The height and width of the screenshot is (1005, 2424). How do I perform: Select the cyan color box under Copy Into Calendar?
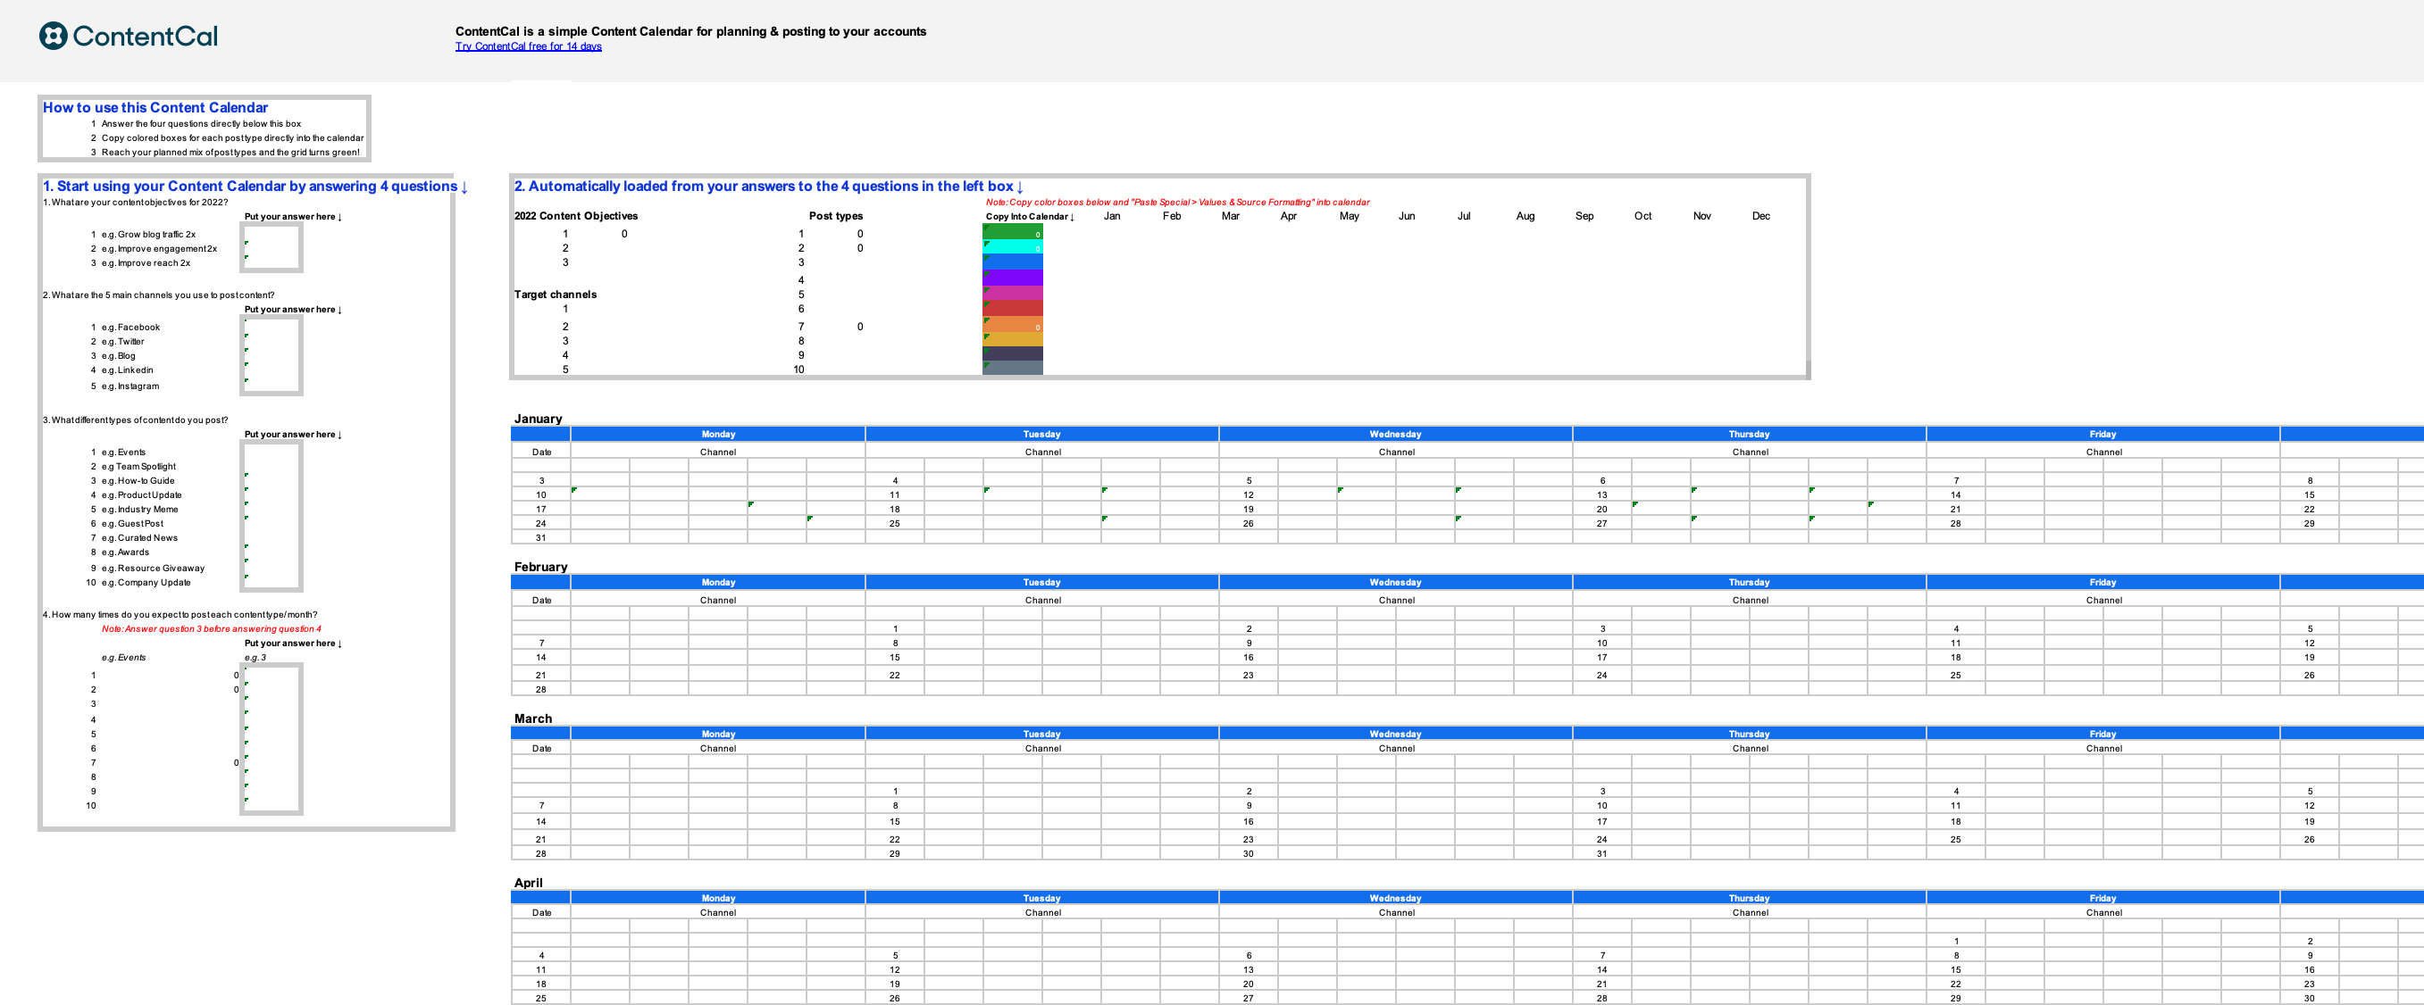[x=1013, y=246]
